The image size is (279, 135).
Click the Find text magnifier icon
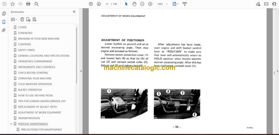(37, 4)
